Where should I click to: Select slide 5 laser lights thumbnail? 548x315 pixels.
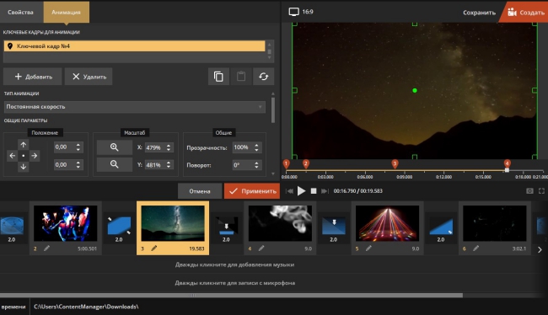tap(387, 223)
